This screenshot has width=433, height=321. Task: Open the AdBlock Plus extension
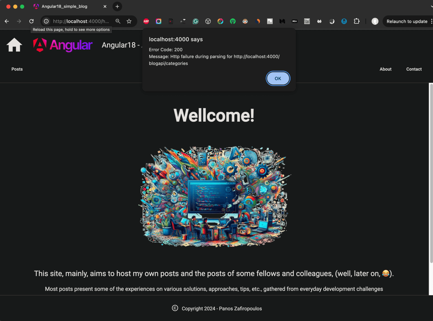(x=146, y=21)
